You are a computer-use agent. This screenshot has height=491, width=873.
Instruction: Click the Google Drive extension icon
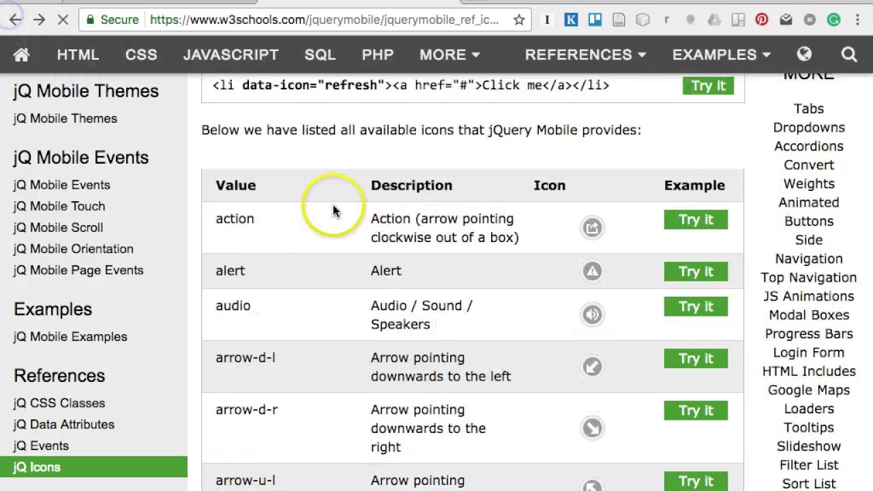[x=714, y=20]
